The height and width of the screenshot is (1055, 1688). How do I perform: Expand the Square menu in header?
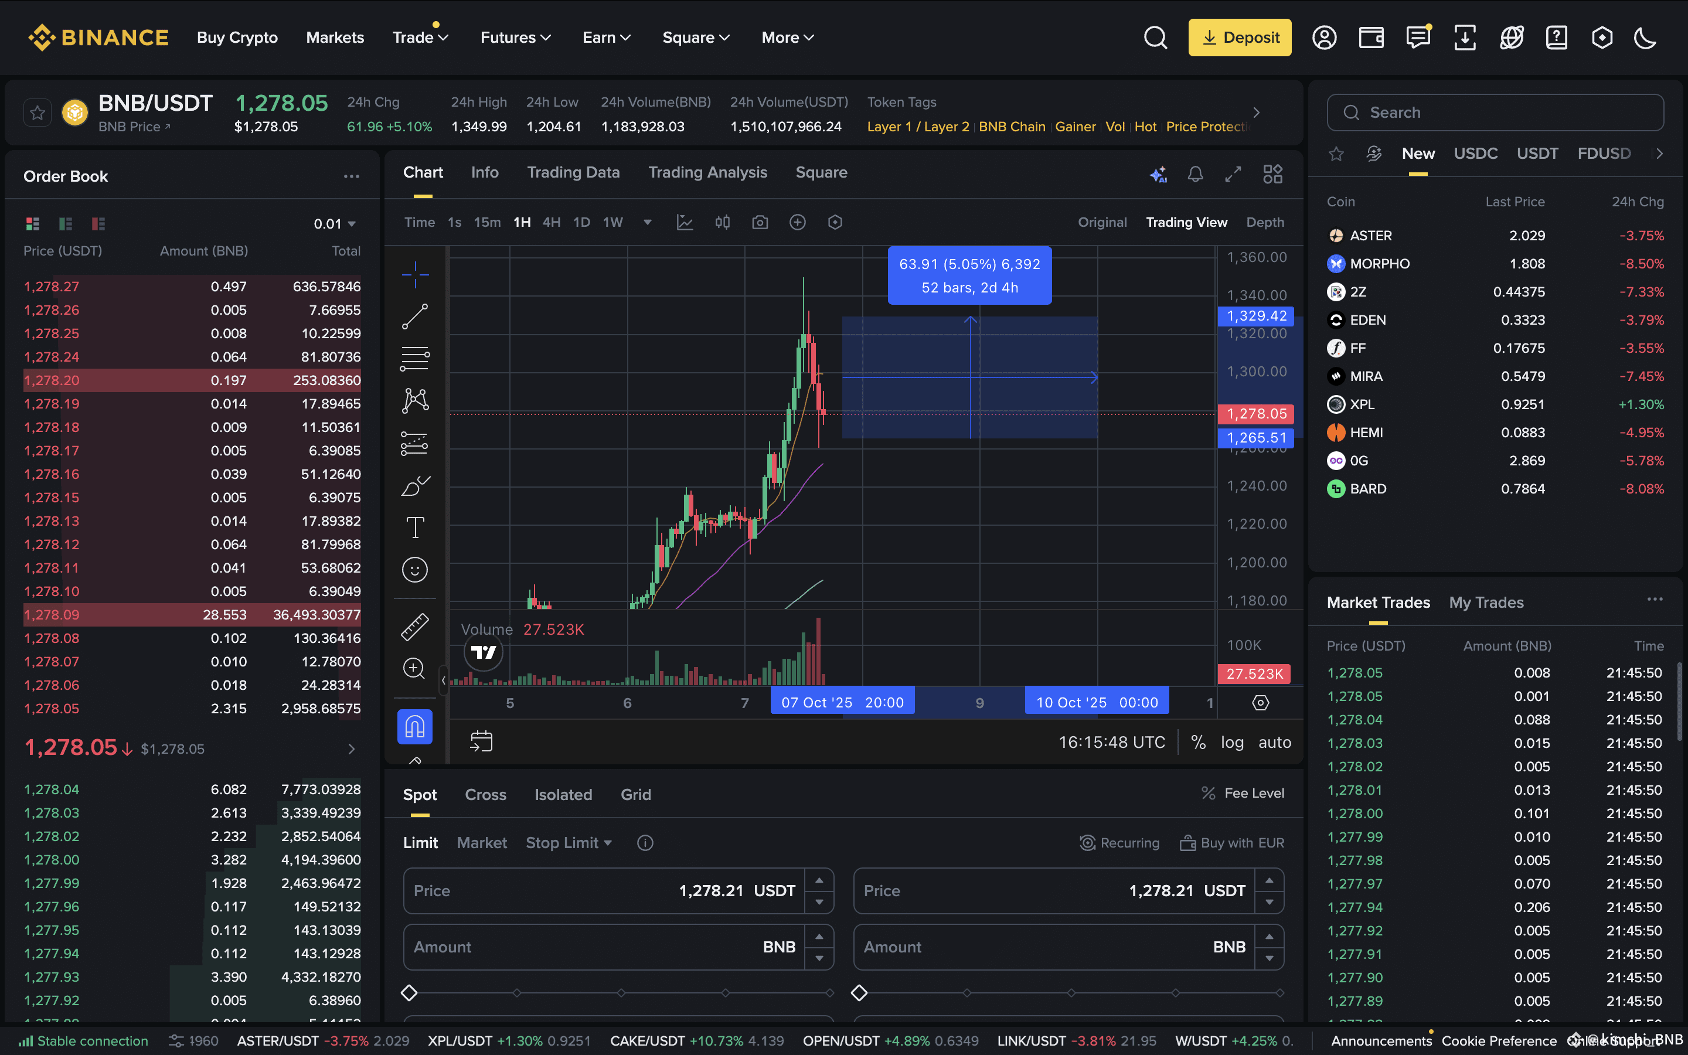click(x=696, y=38)
